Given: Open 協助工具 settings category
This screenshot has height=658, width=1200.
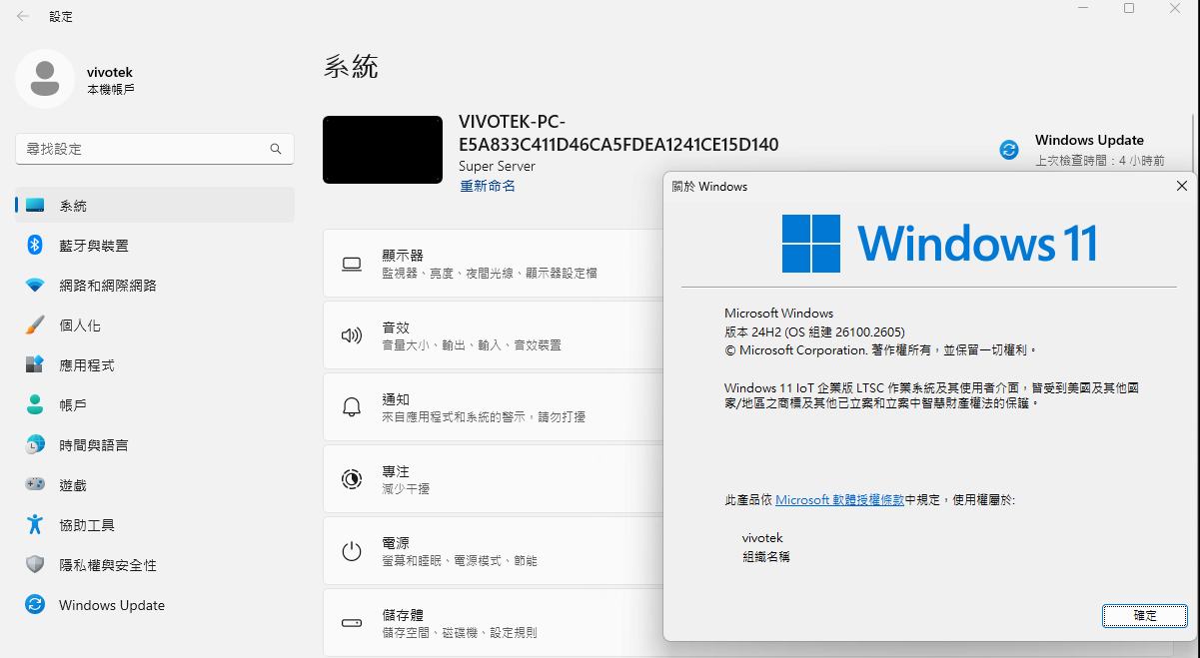Looking at the screenshot, I should (x=155, y=525).
